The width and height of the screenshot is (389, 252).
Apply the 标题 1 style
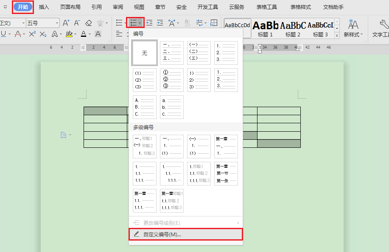tap(265, 29)
